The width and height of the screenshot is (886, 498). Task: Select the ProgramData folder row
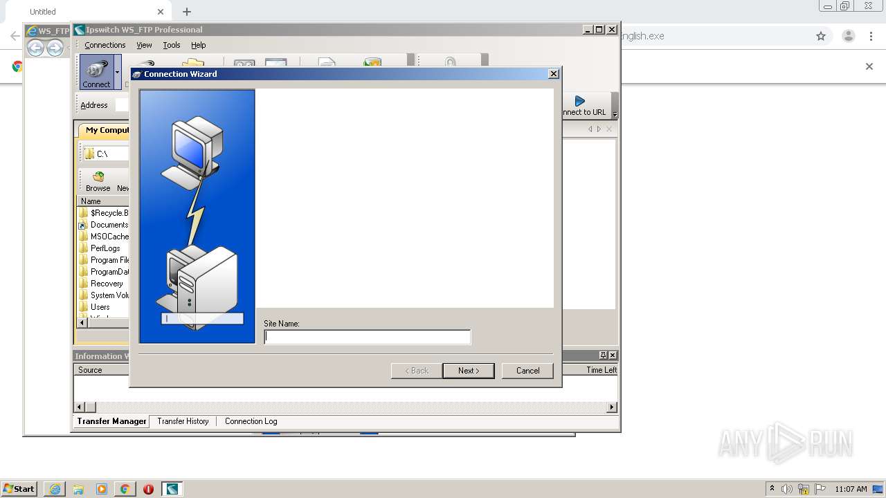pos(103,272)
